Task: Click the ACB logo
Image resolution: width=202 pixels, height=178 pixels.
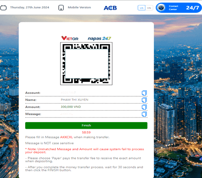Action: 110,8
